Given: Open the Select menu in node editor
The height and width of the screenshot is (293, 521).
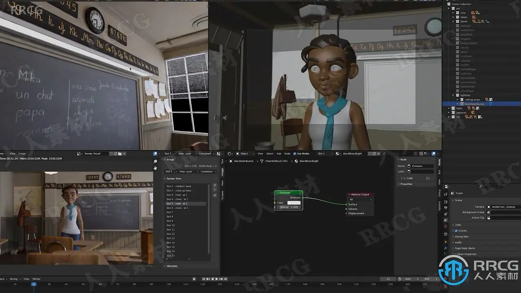Looking at the screenshot, I should click(270, 153).
